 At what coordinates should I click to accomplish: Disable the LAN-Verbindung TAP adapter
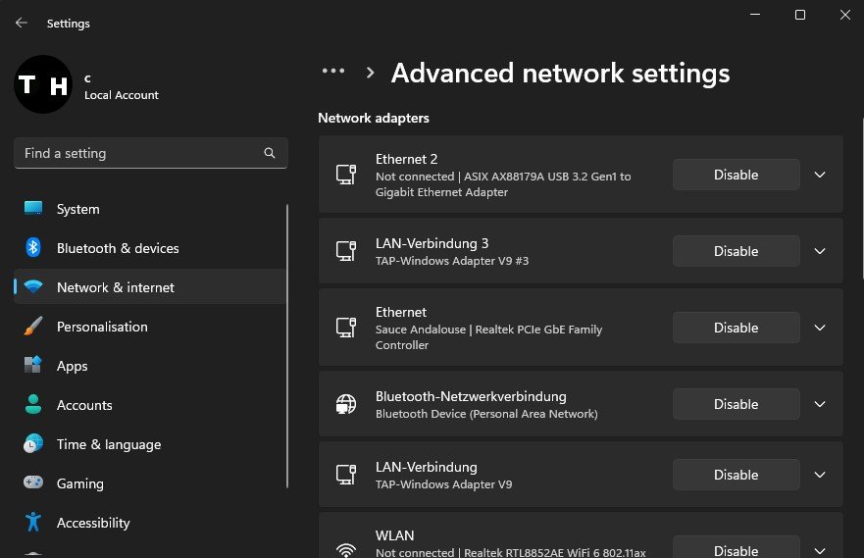pos(736,475)
